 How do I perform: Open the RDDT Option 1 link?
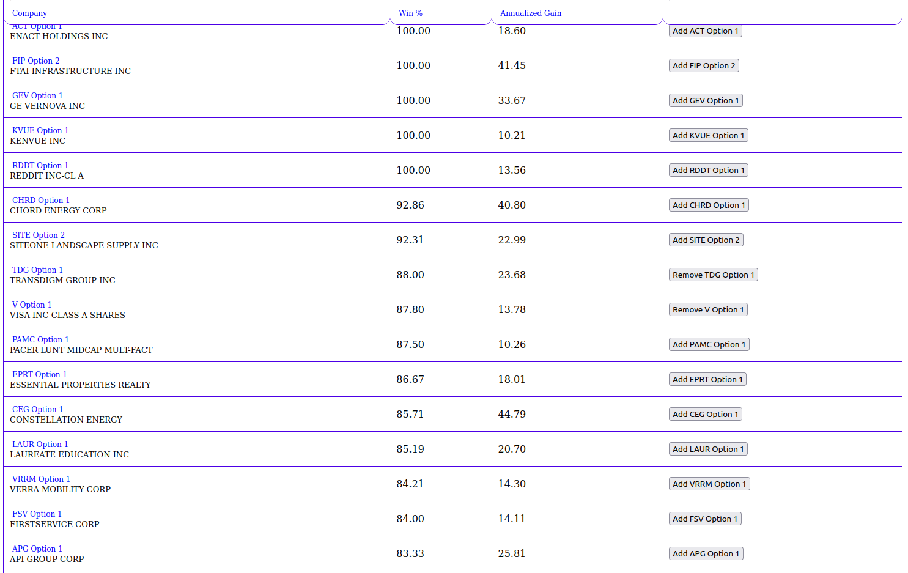[x=40, y=165]
